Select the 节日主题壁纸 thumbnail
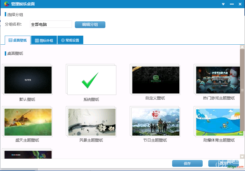 [x=156, y=122]
